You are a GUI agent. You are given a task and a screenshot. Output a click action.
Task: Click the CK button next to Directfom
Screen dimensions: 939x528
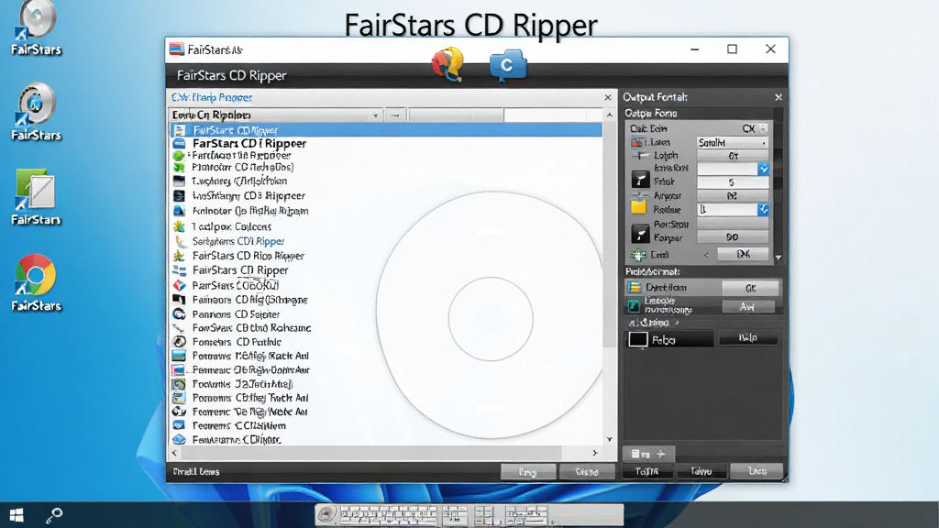tap(750, 288)
